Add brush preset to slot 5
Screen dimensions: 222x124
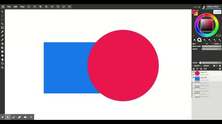click(214, 40)
